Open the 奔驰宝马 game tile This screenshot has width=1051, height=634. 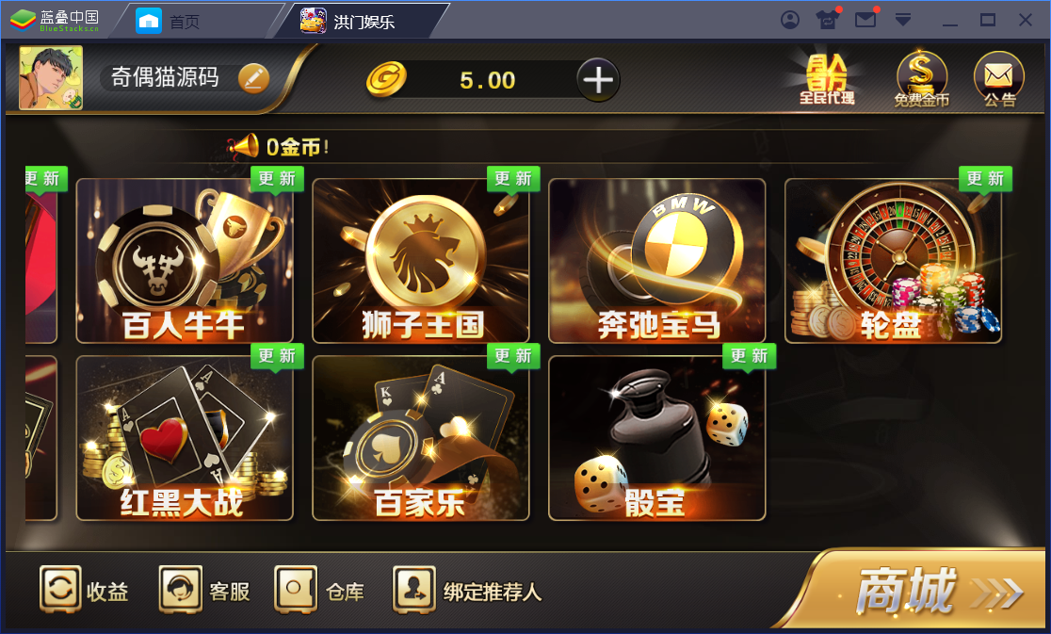(x=657, y=261)
